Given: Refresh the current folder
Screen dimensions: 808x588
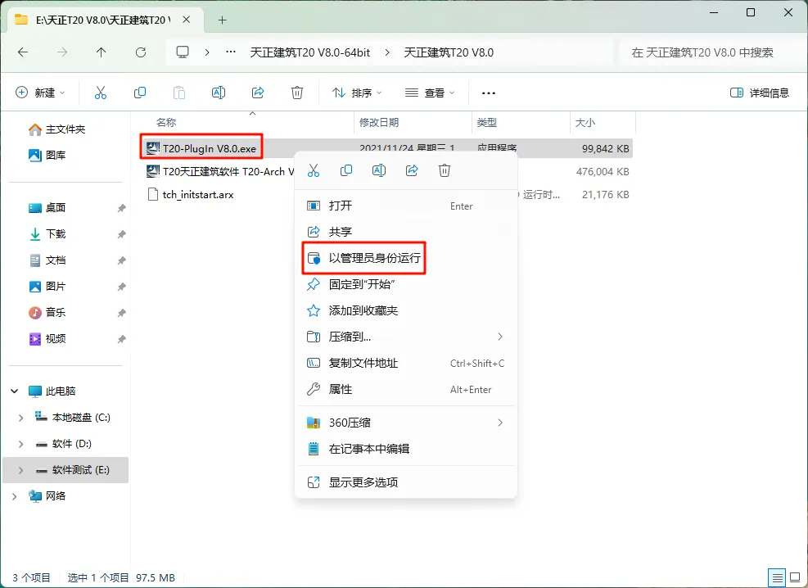Looking at the screenshot, I should [141, 52].
